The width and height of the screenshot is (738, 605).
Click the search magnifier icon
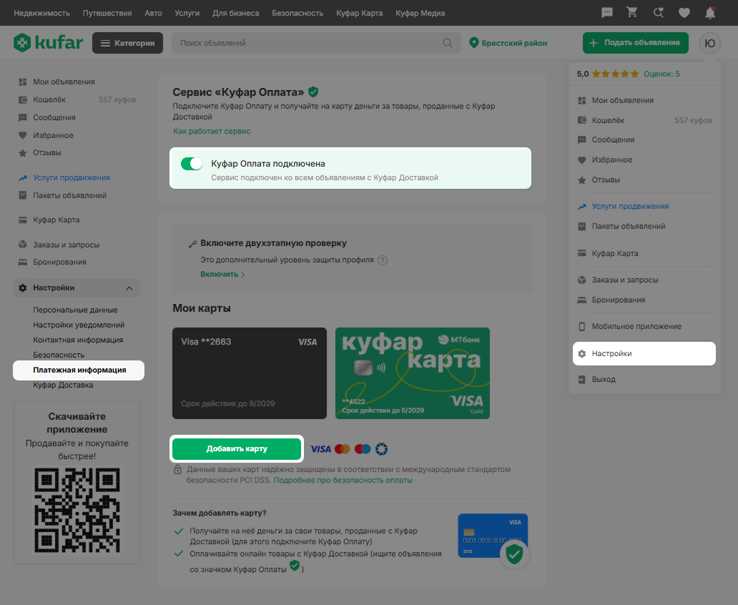point(447,43)
